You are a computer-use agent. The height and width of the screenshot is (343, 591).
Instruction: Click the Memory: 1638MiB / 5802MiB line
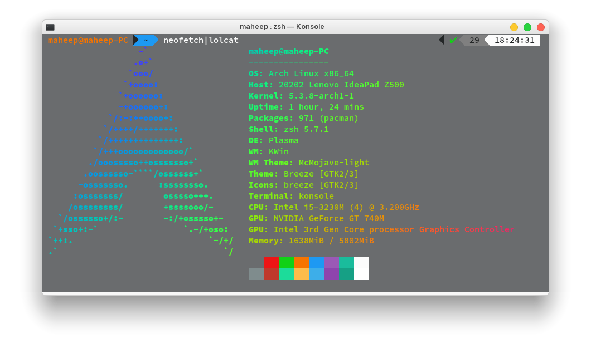[x=311, y=241]
